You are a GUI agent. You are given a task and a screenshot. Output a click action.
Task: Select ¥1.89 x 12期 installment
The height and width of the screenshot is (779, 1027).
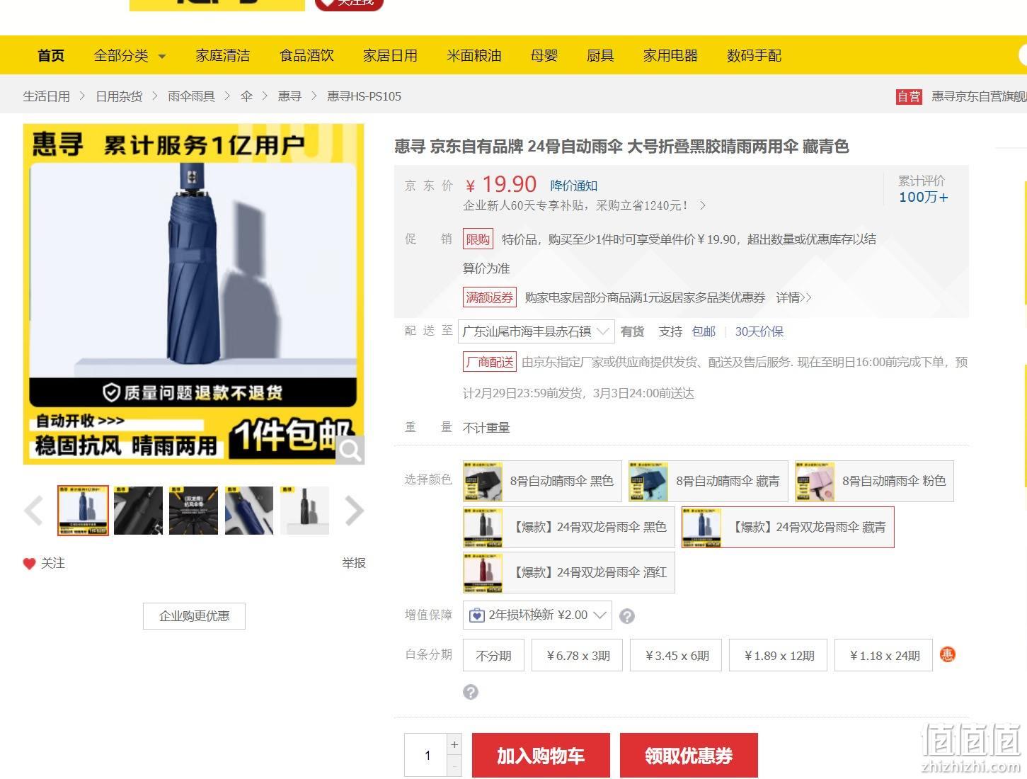coord(779,655)
